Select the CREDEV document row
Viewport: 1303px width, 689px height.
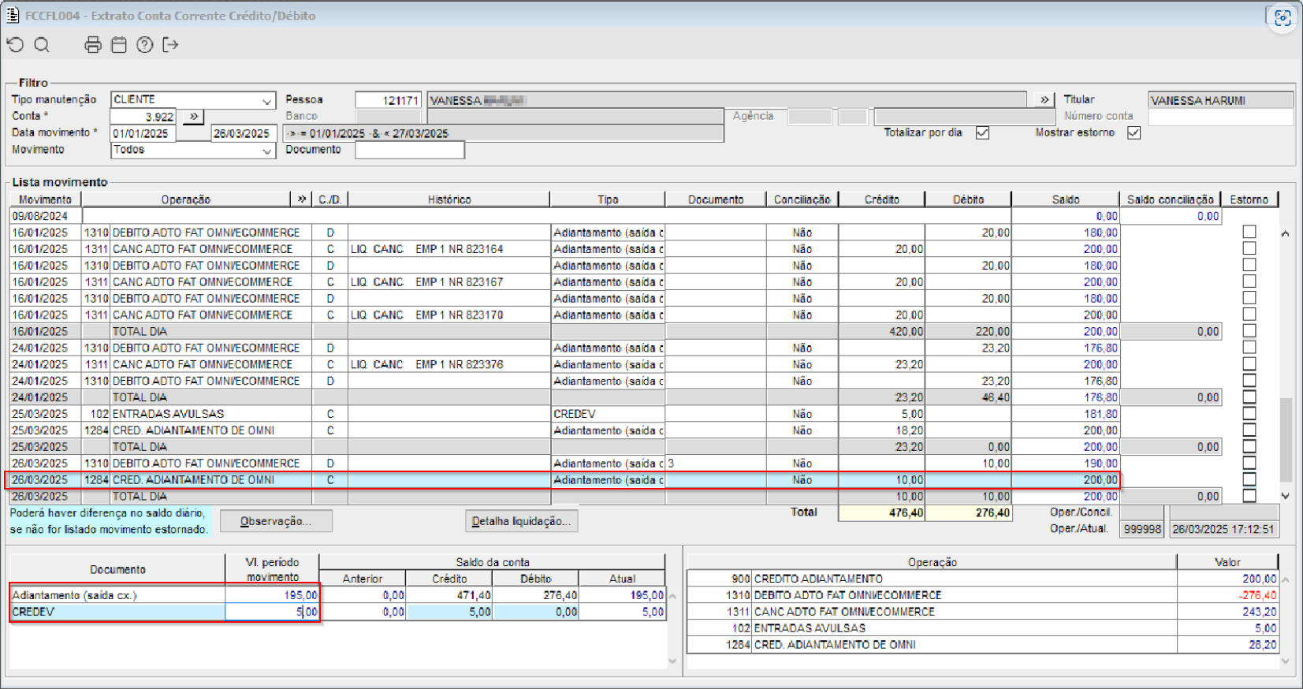coord(338,612)
